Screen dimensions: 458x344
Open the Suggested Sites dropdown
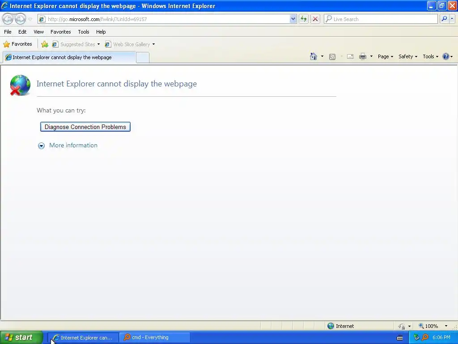[76, 44]
